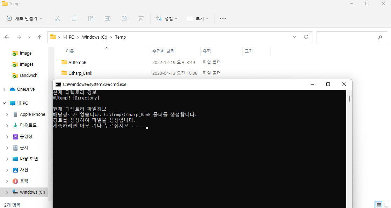The image size is (391, 208).
Task: Click the Share icon in toolbar
Action: [x=124, y=18]
